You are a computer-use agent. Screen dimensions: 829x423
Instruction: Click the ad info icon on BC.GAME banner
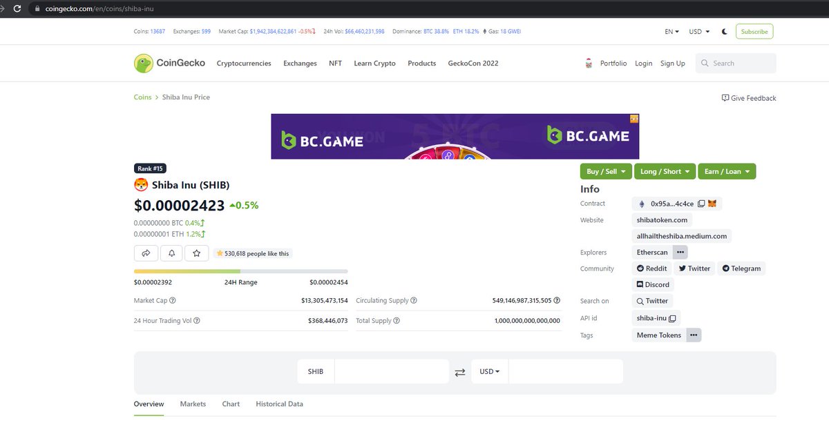(x=634, y=119)
